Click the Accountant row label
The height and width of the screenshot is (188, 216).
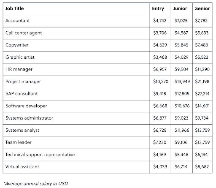click(18, 21)
